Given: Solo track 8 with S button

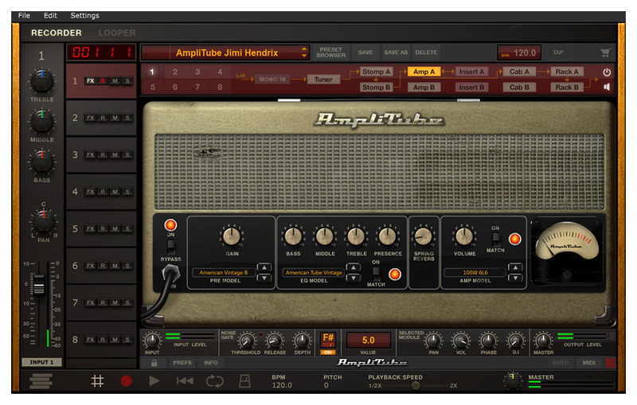Looking at the screenshot, I should [x=127, y=340].
